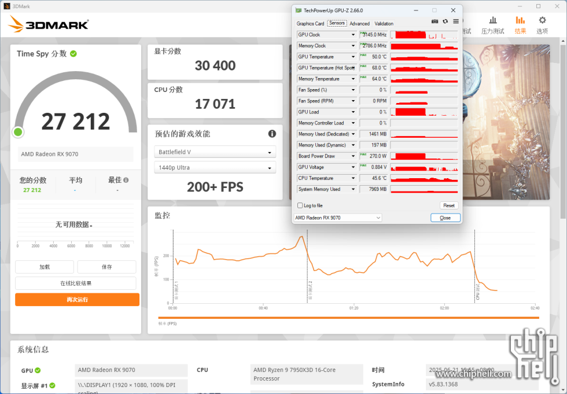Click the 保存 save button
The width and height of the screenshot is (567, 394).
point(106,267)
